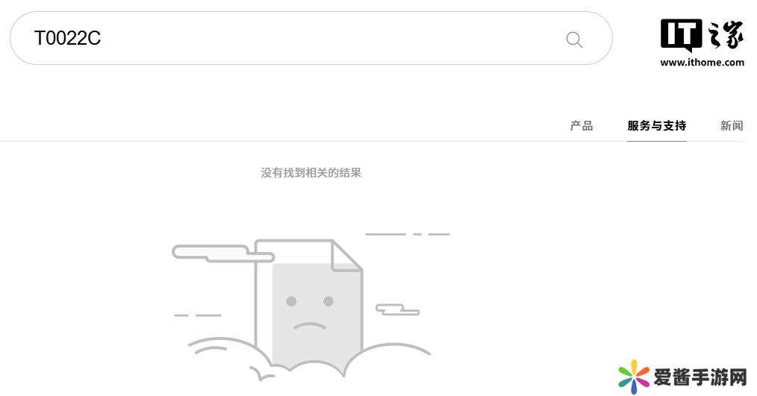Viewport: 757px width, 396px height.
Task: Switch to the 产品 tab
Action: pyautogui.click(x=582, y=126)
